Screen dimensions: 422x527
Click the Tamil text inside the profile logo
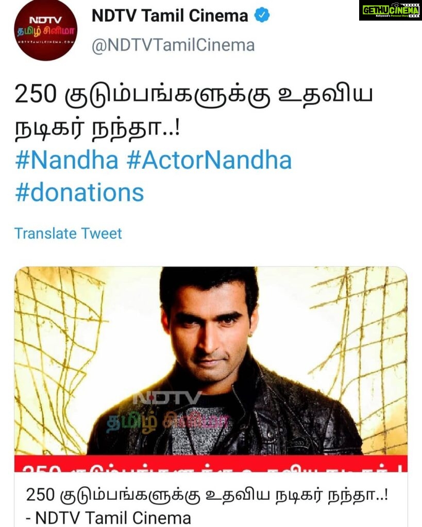point(46,32)
